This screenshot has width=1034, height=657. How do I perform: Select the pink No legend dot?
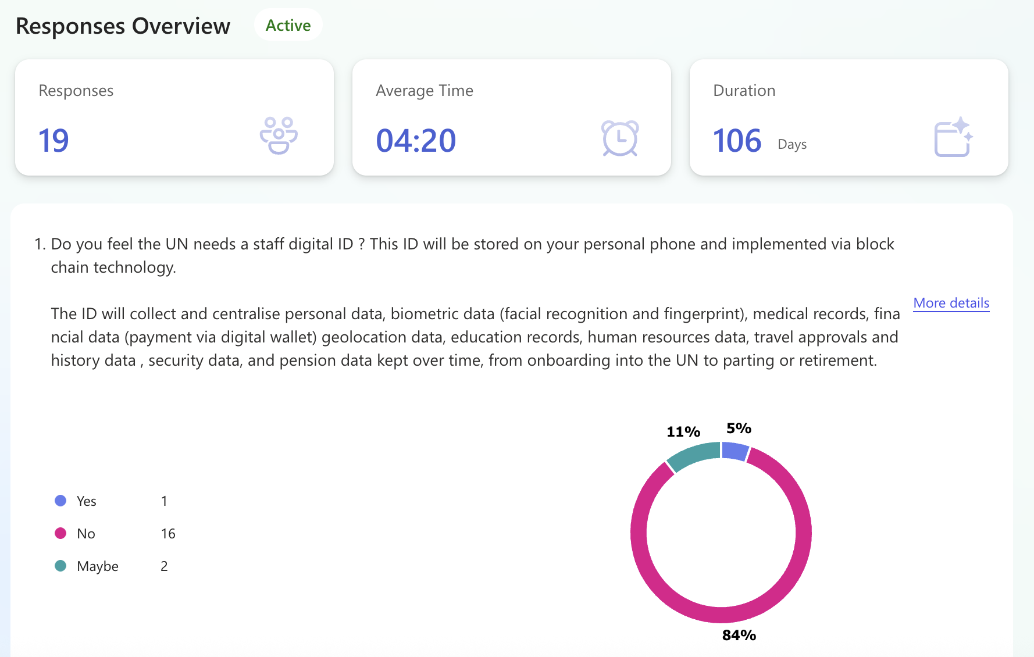click(x=60, y=533)
